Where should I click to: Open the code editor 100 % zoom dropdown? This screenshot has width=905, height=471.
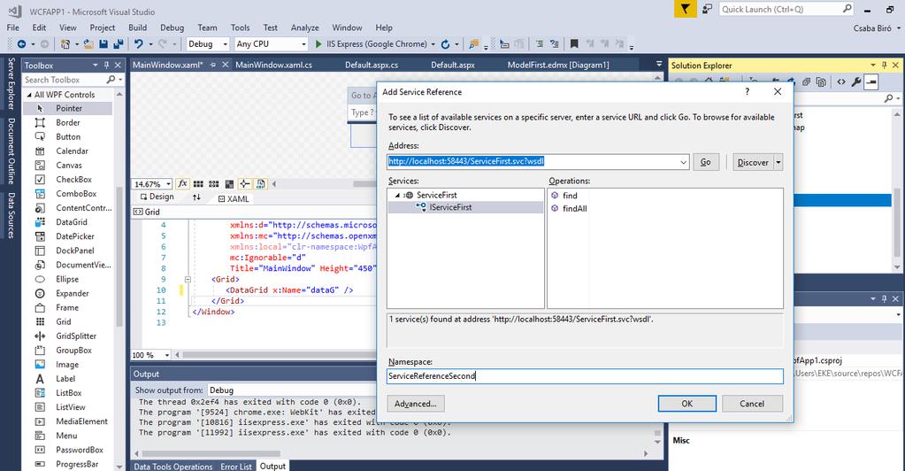pyautogui.click(x=167, y=355)
